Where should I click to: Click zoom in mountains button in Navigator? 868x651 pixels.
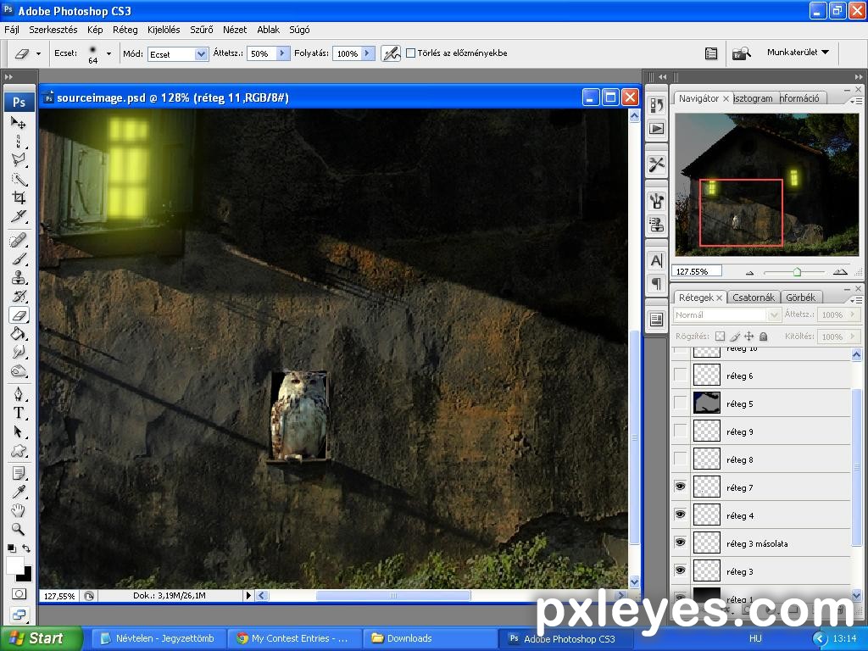840,271
